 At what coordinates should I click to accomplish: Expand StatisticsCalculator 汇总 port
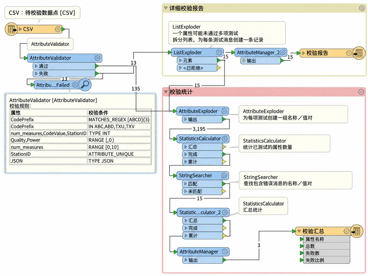click(x=186, y=147)
